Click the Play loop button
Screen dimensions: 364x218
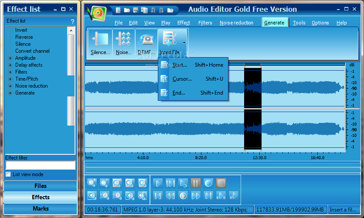183,183
